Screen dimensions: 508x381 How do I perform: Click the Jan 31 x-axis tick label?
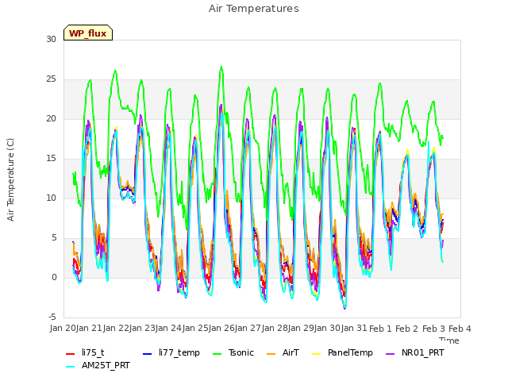pyautogui.click(x=354, y=329)
